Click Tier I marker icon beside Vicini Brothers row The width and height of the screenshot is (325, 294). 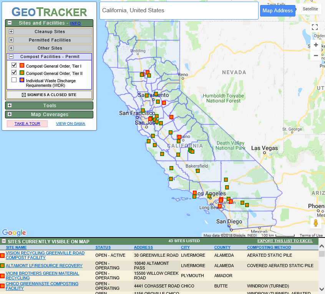[2, 276]
